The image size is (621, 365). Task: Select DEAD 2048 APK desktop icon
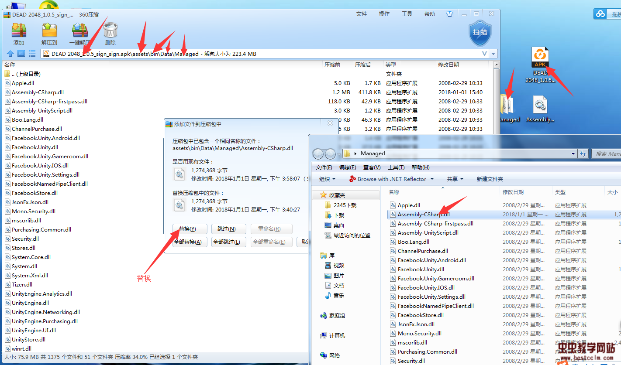click(x=540, y=65)
